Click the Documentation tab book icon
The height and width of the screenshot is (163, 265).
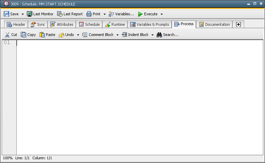(x=201, y=24)
